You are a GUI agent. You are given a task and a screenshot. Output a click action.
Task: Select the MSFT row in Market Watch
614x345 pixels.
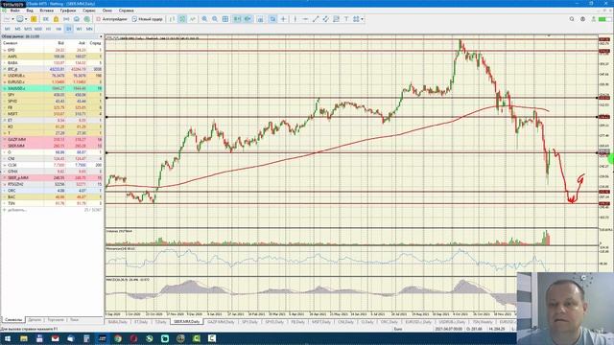(x=52, y=114)
